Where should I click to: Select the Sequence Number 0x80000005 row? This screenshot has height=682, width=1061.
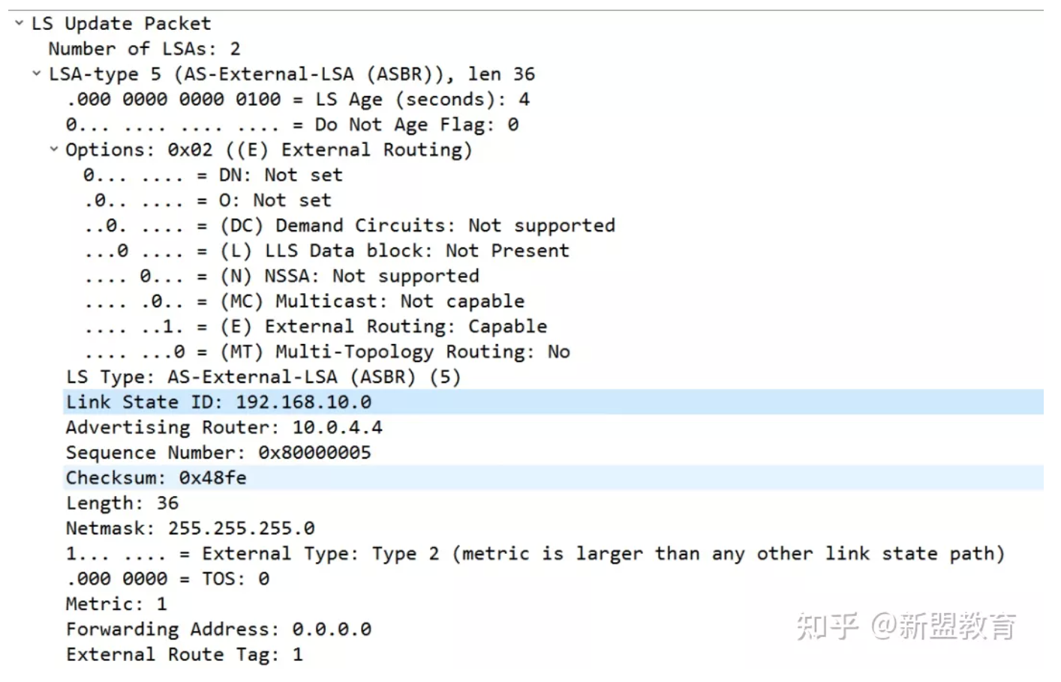point(218,453)
